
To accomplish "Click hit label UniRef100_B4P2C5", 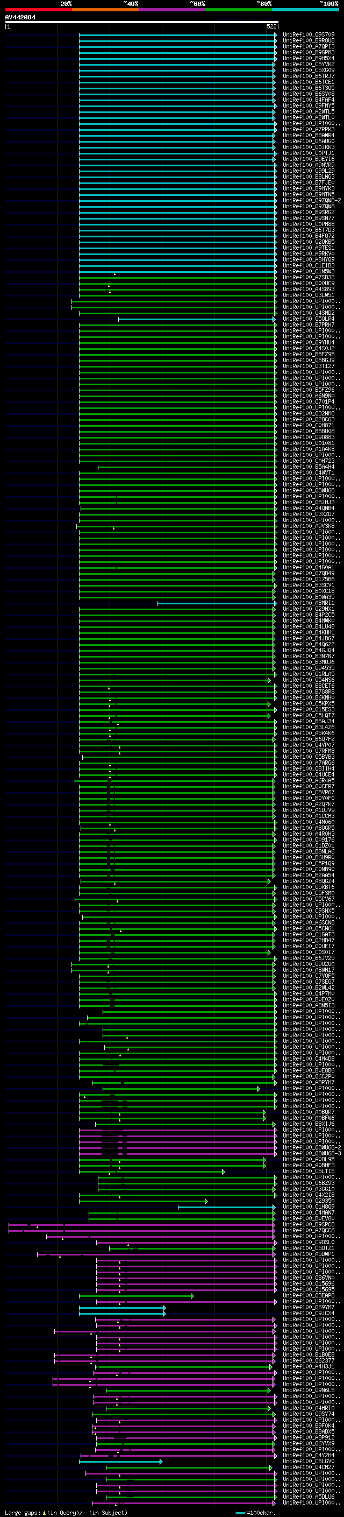I will pos(309,615).
